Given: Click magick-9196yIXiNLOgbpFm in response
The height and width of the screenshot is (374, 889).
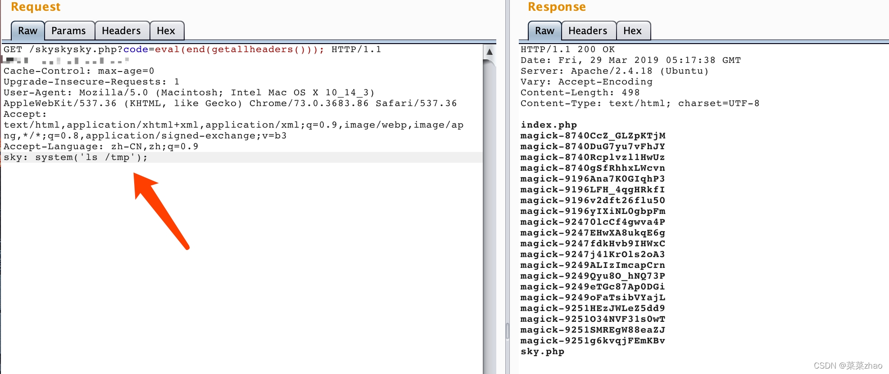Looking at the screenshot, I should click(593, 211).
